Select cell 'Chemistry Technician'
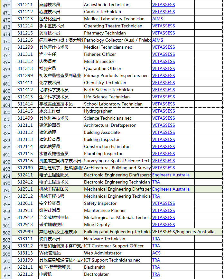 tap(117, 83)
